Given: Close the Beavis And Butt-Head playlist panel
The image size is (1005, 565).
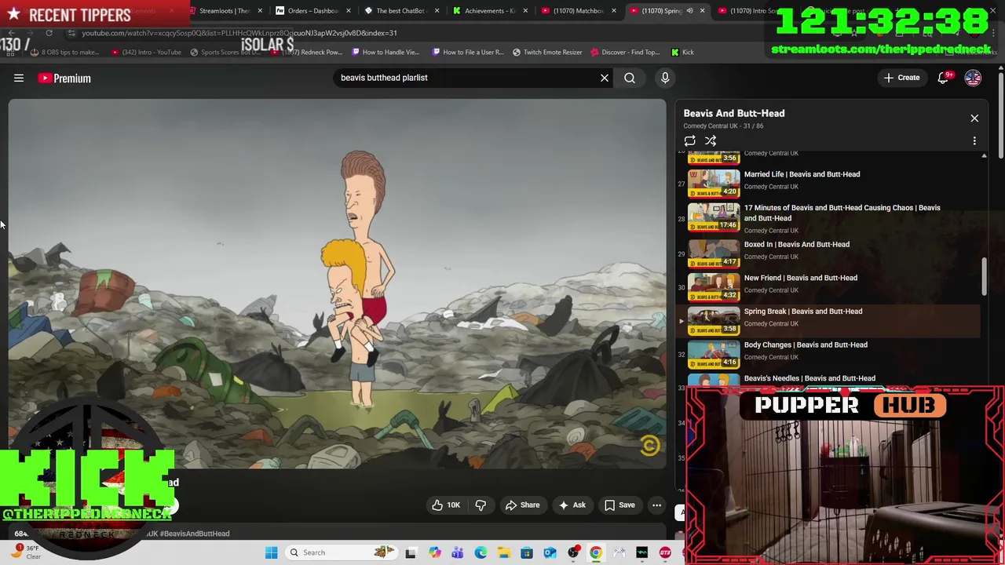Looking at the screenshot, I should 974,118.
